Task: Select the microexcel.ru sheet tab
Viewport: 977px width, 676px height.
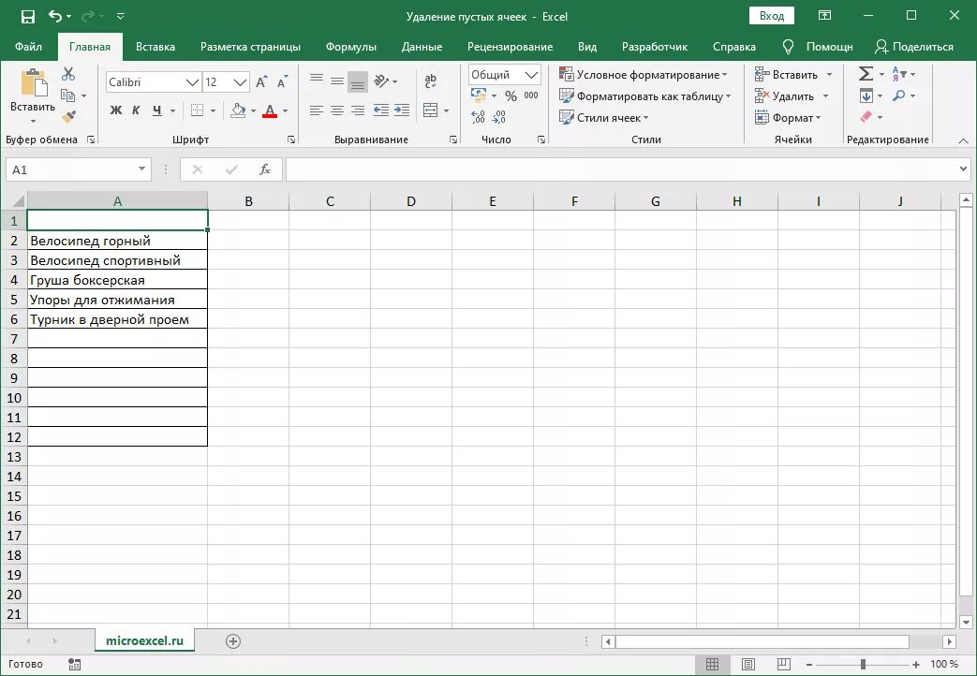Action: click(x=144, y=640)
